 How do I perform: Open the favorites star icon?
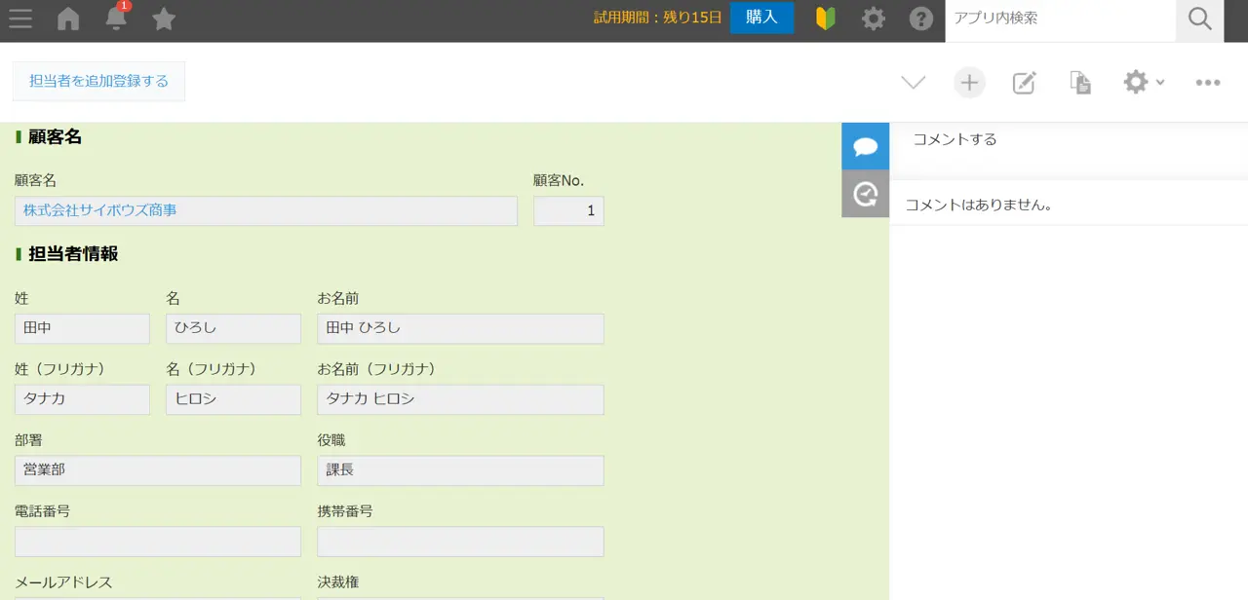[x=164, y=19]
